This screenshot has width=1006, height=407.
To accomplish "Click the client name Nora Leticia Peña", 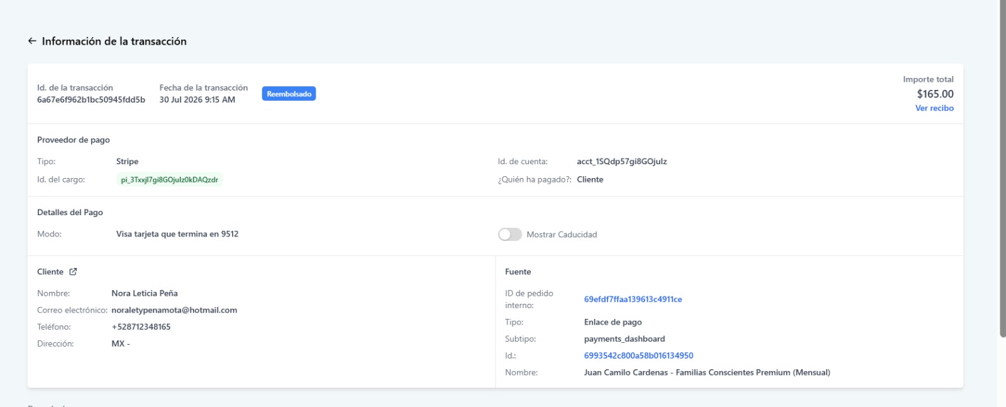I will [145, 293].
